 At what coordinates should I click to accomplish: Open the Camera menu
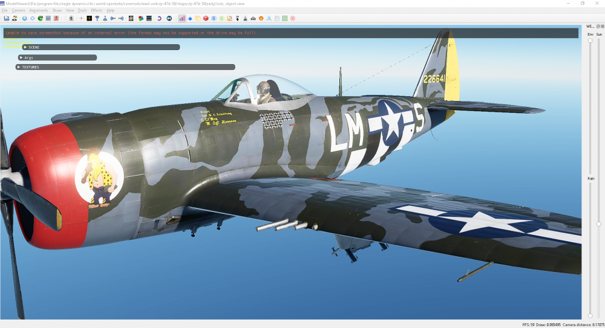click(x=18, y=10)
